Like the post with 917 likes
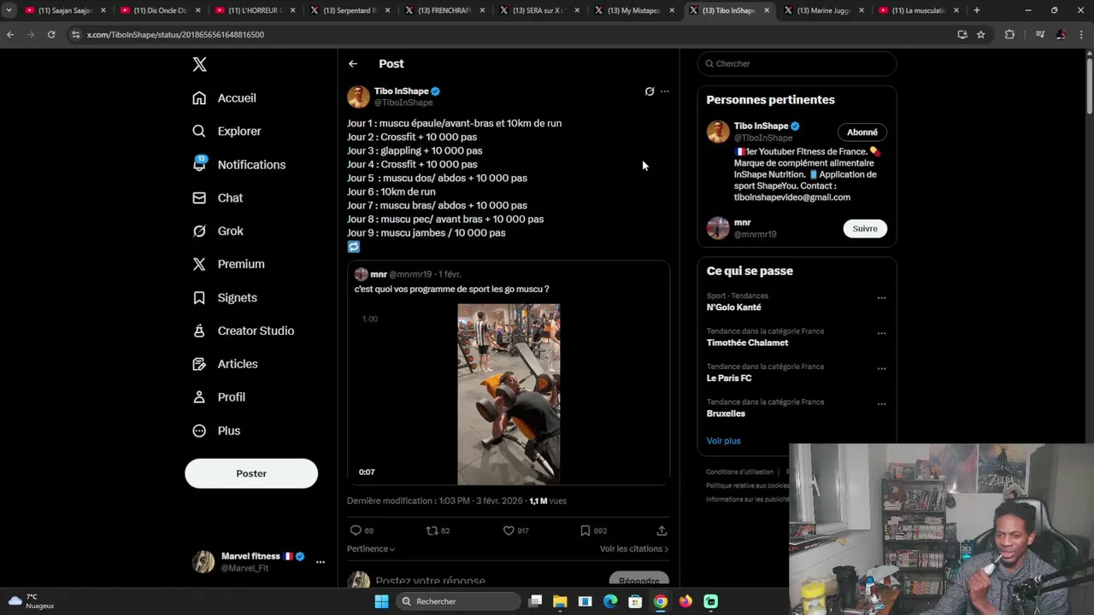1094x615 pixels. tap(509, 530)
